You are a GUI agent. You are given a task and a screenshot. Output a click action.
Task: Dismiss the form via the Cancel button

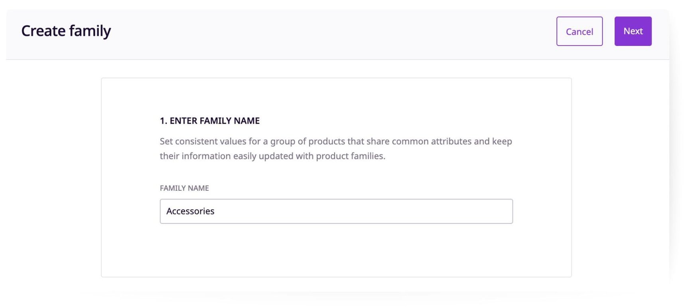[x=579, y=31]
